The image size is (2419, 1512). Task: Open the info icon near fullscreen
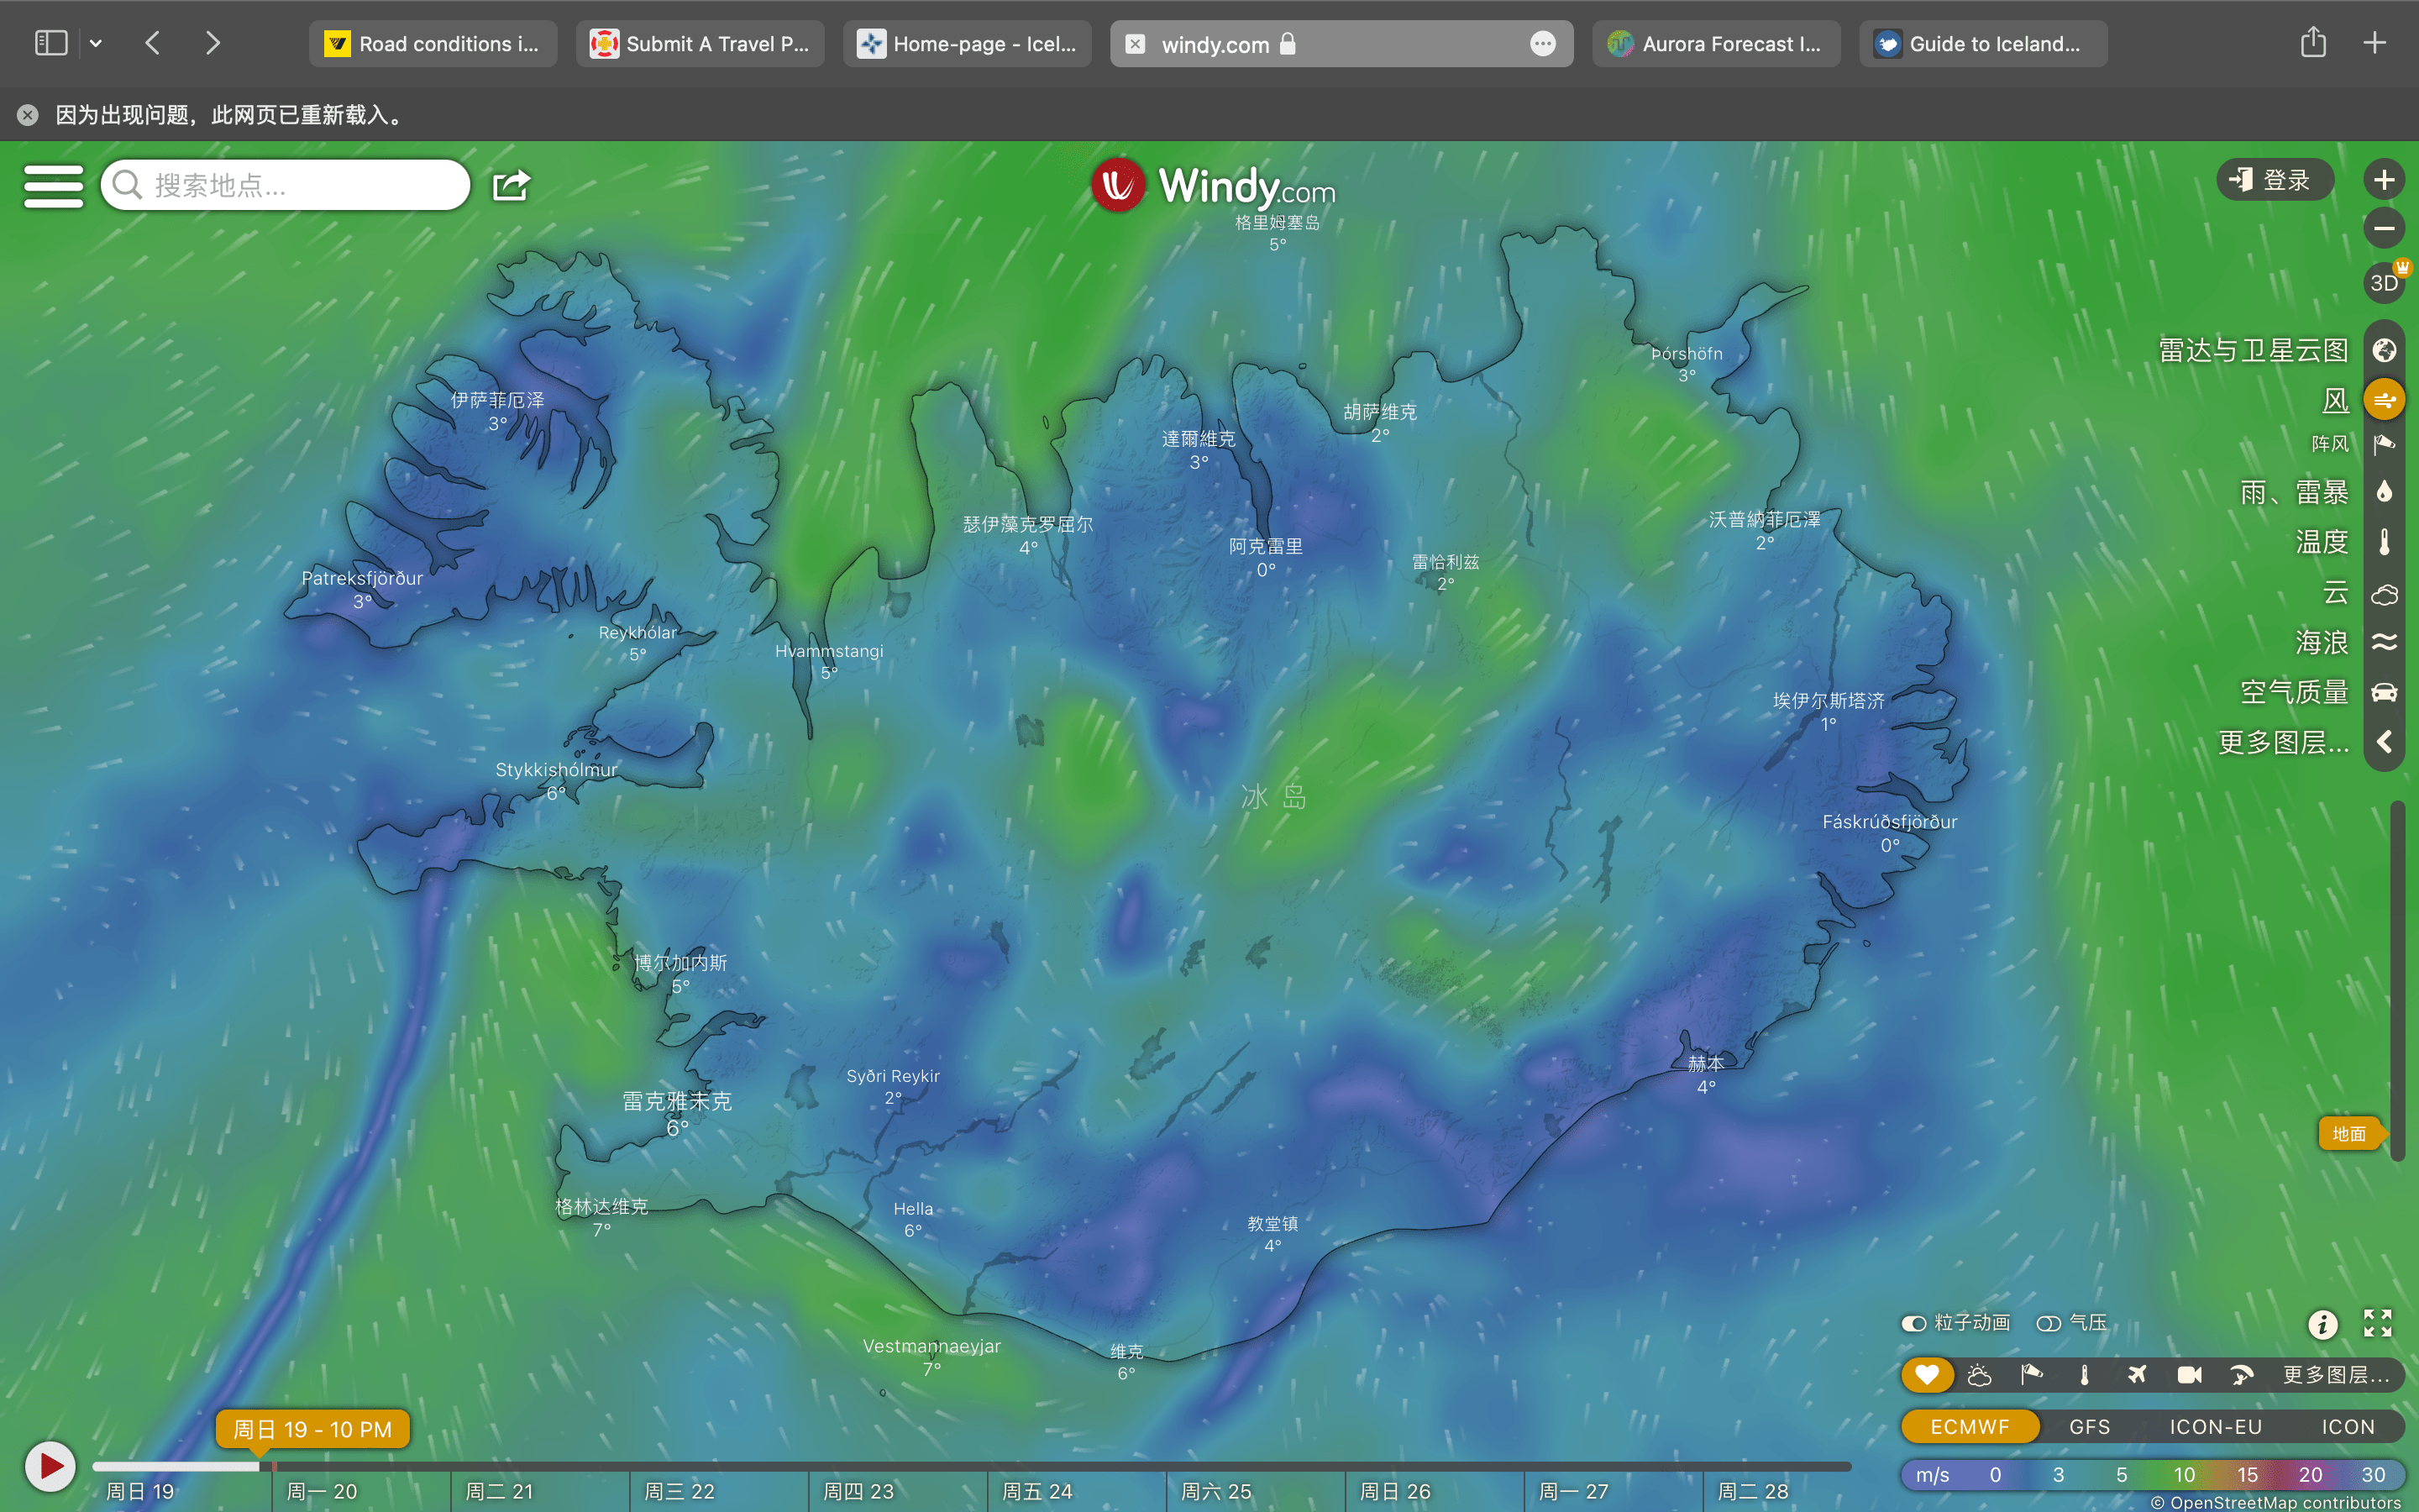(x=2322, y=1324)
